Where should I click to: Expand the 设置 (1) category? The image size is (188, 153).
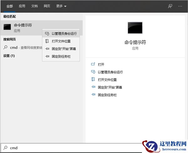point(9,56)
